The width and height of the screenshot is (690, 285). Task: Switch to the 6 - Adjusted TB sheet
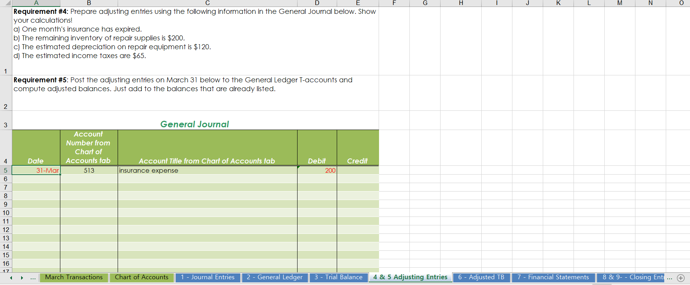(x=481, y=277)
